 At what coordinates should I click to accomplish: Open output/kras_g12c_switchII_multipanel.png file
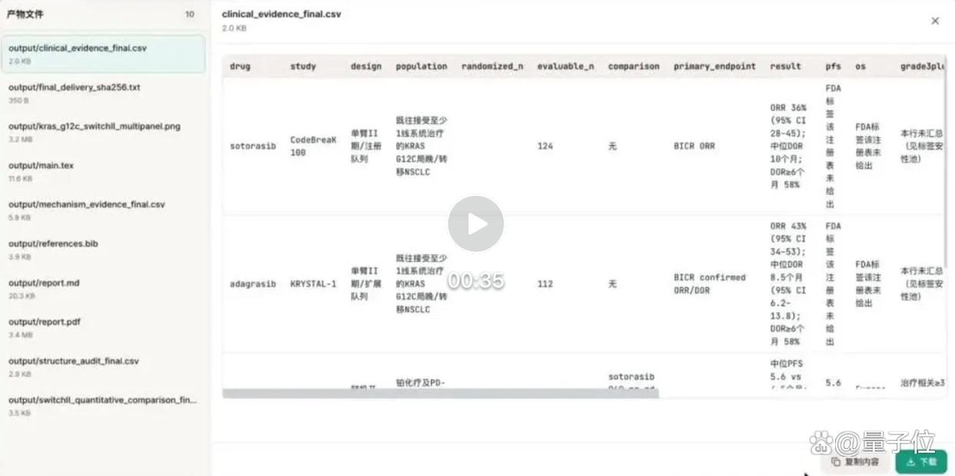(x=103, y=132)
